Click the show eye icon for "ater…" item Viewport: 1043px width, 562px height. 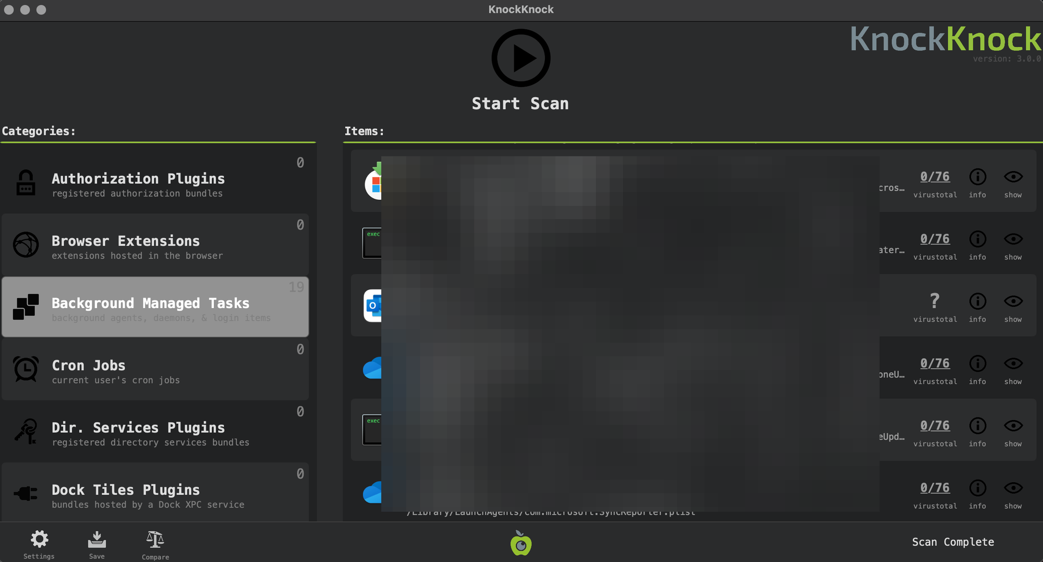1013,239
